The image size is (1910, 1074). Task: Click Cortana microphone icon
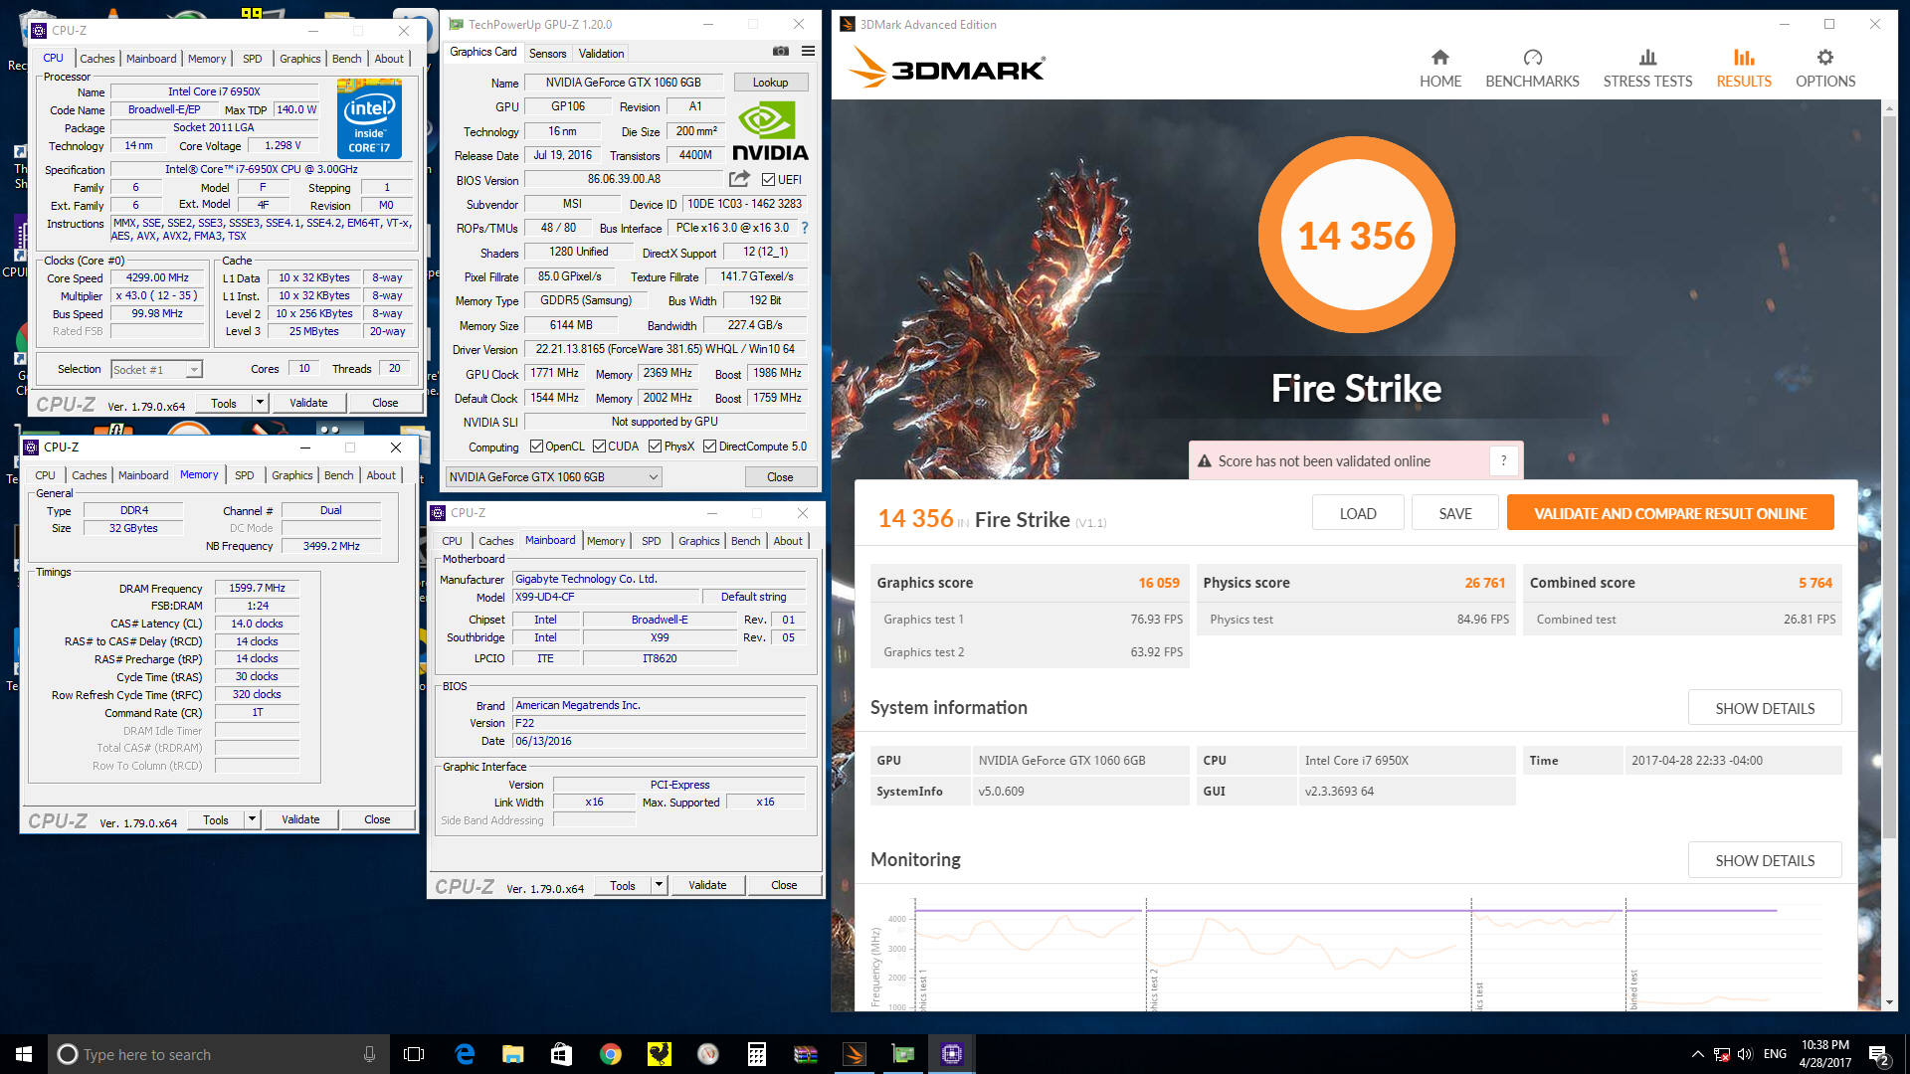click(x=369, y=1054)
